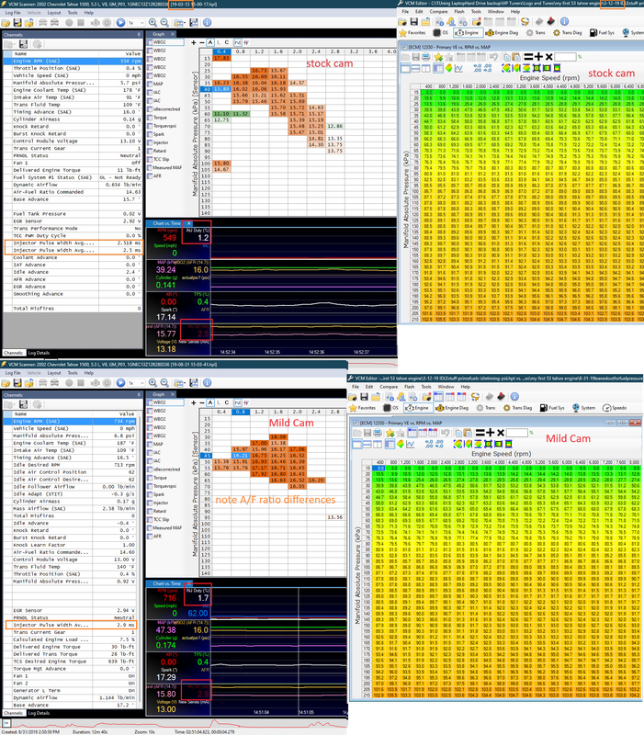
Task: Add to favorites star in stock cam table
Action: pyautogui.click(x=438, y=57)
